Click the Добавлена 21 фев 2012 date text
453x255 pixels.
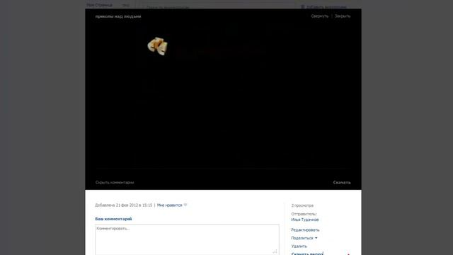point(124,205)
